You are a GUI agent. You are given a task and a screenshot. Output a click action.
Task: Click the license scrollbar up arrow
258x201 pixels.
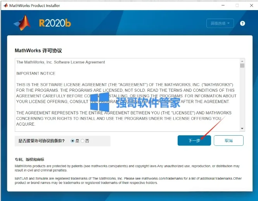(x=242, y=61)
